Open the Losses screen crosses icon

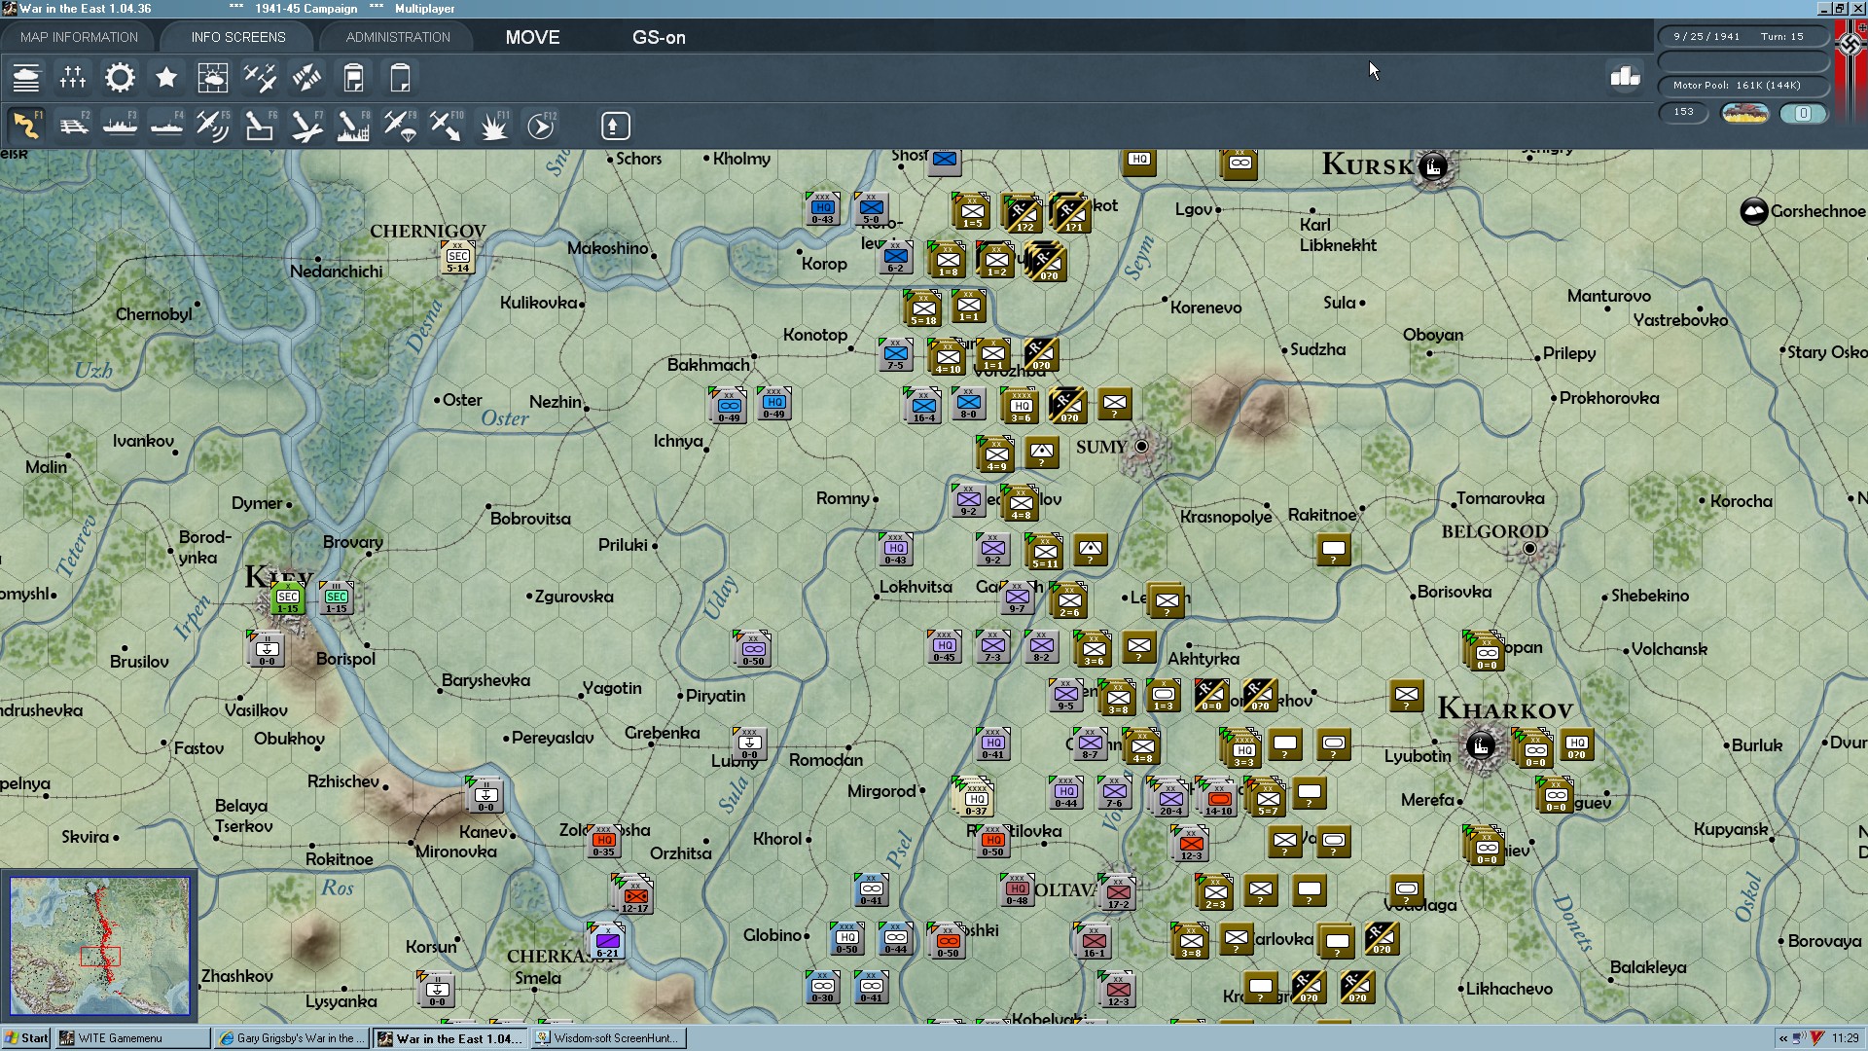tap(73, 78)
